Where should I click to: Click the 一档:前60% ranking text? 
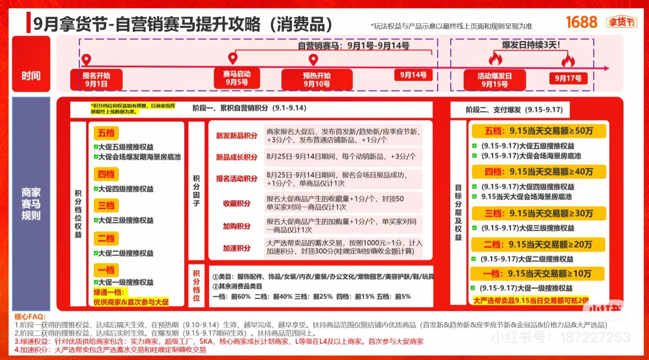[232, 297]
